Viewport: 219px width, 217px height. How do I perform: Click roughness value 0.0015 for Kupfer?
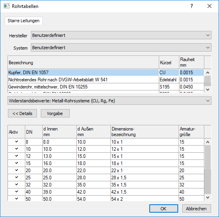pyautogui.click(x=192, y=73)
